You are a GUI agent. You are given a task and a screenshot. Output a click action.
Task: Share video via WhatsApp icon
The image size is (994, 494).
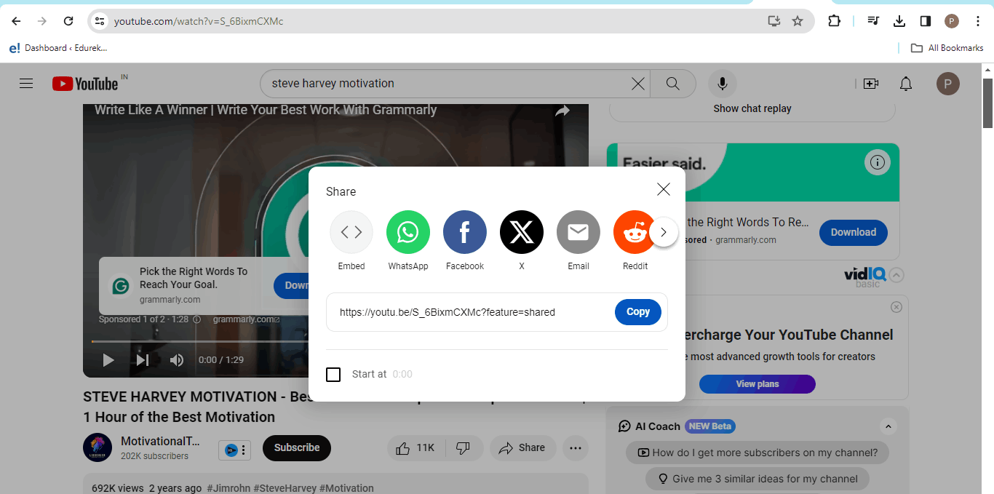(x=407, y=232)
